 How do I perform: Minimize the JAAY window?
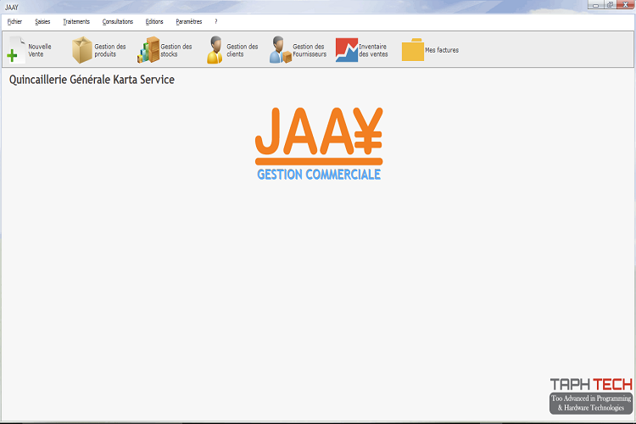(597, 5)
